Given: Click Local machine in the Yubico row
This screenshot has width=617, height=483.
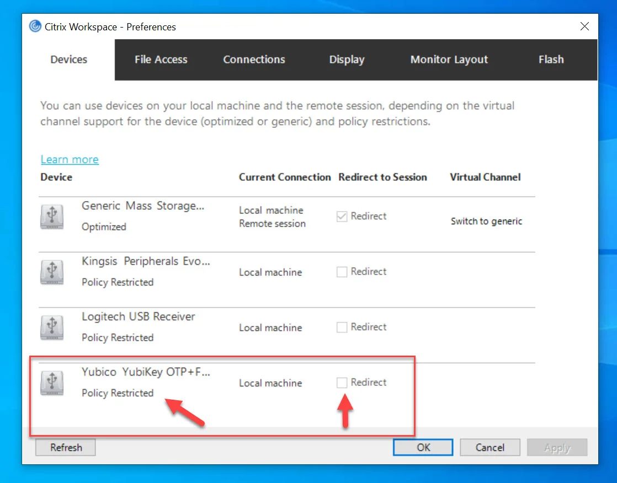Looking at the screenshot, I should click(271, 383).
